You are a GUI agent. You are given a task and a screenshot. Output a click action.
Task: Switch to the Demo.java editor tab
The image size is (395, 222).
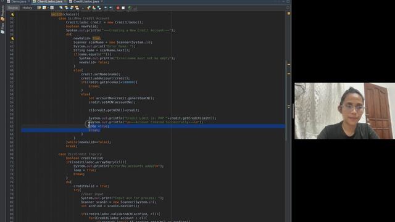[x=19, y=1]
